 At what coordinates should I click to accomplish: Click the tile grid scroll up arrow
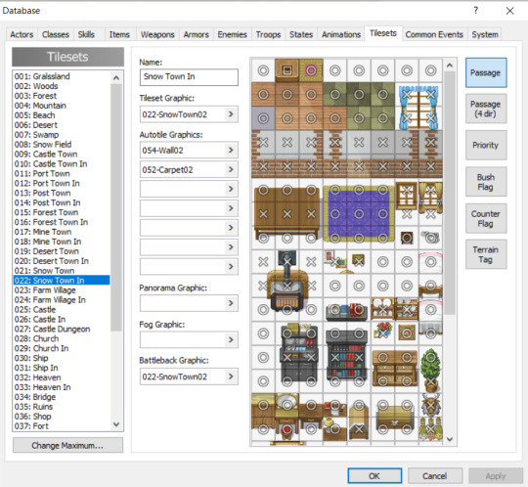point(450,66)
